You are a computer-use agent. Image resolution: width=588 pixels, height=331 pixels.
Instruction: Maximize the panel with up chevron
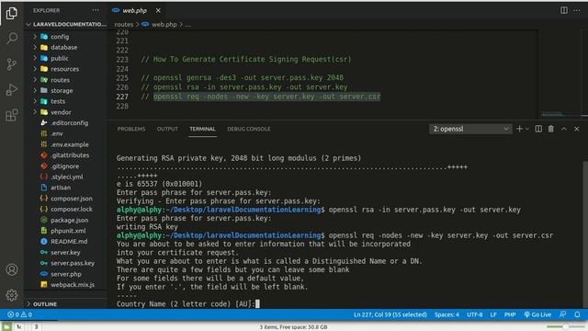[x=563, y=129]
